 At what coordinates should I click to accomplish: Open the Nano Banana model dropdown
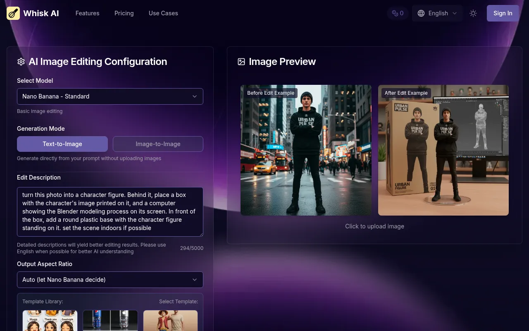[110, 96]
